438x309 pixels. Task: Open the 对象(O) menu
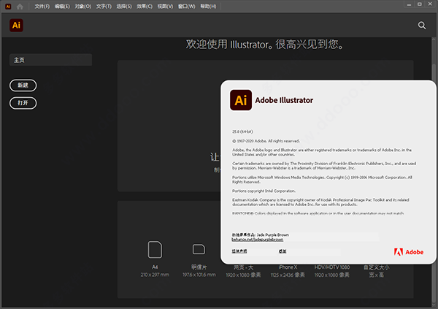pyautogui.click(x=83, y=7)
